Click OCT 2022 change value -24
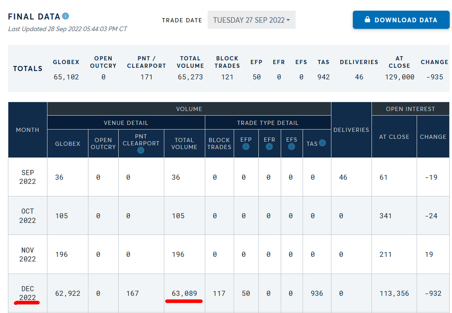Viewport: 452px width, 313px height. point(431,216)
